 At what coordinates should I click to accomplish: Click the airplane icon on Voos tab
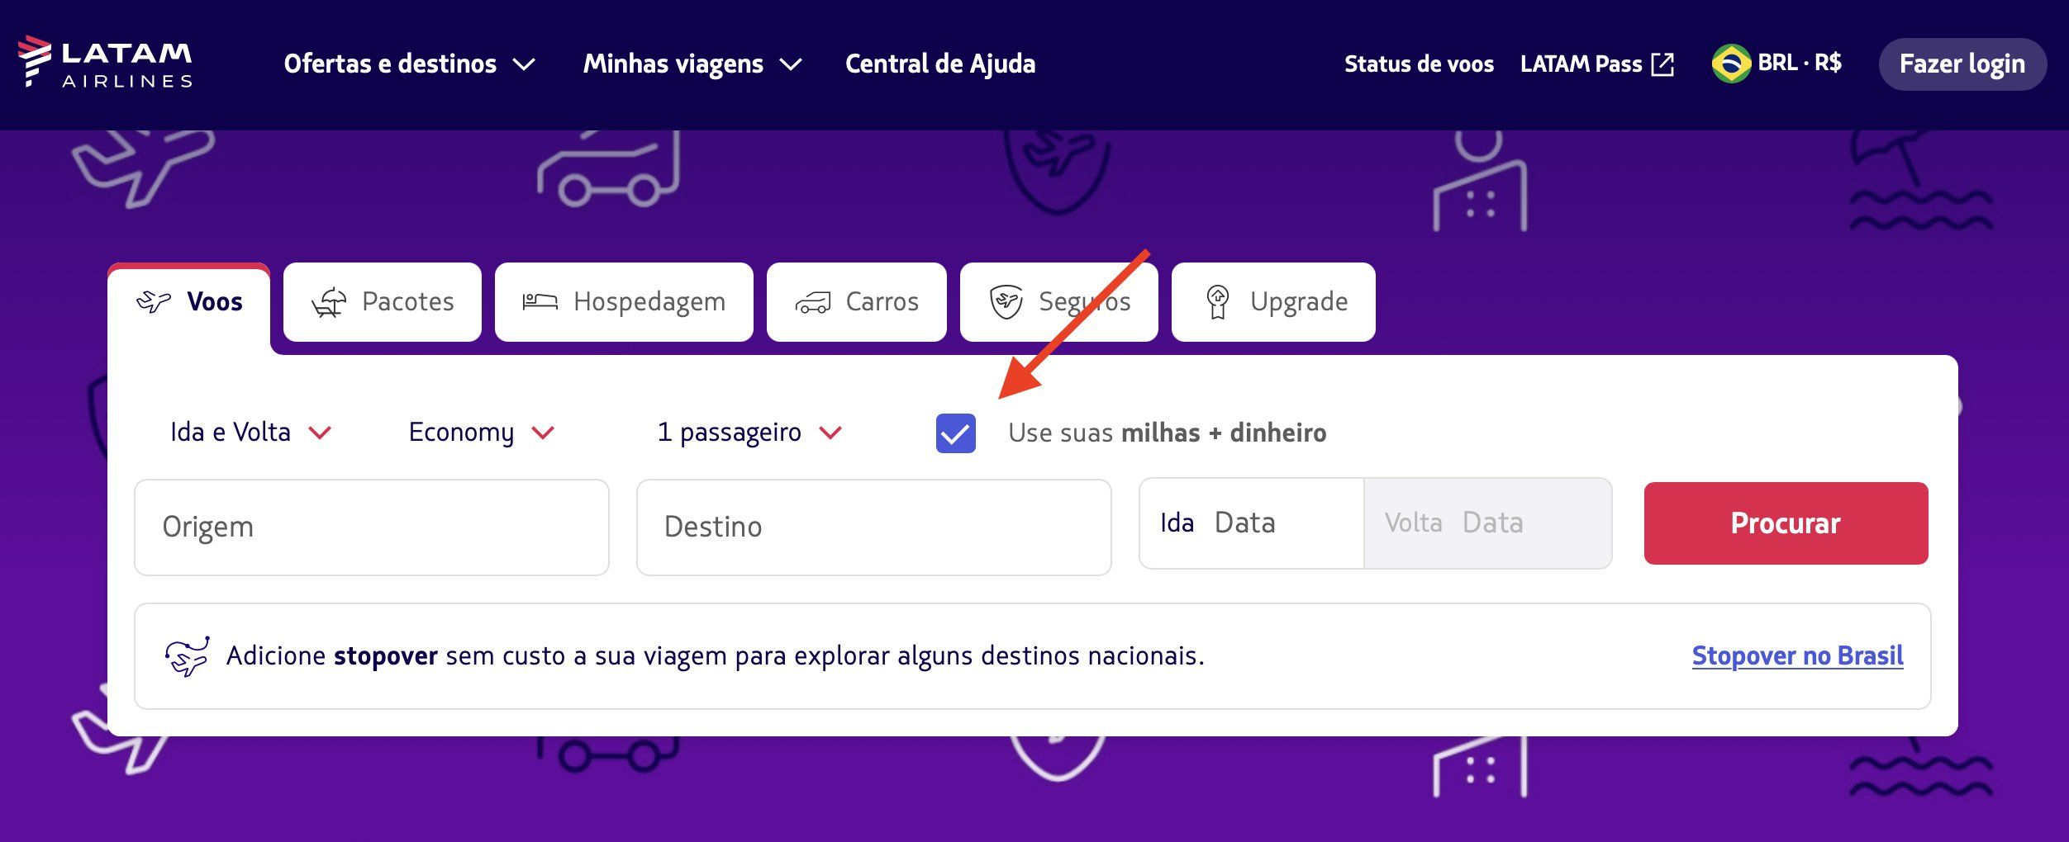(154, 302)
